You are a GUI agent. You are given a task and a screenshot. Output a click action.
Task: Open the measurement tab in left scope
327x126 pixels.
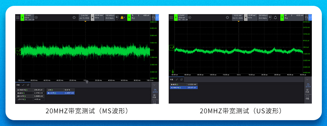[18, 85]
